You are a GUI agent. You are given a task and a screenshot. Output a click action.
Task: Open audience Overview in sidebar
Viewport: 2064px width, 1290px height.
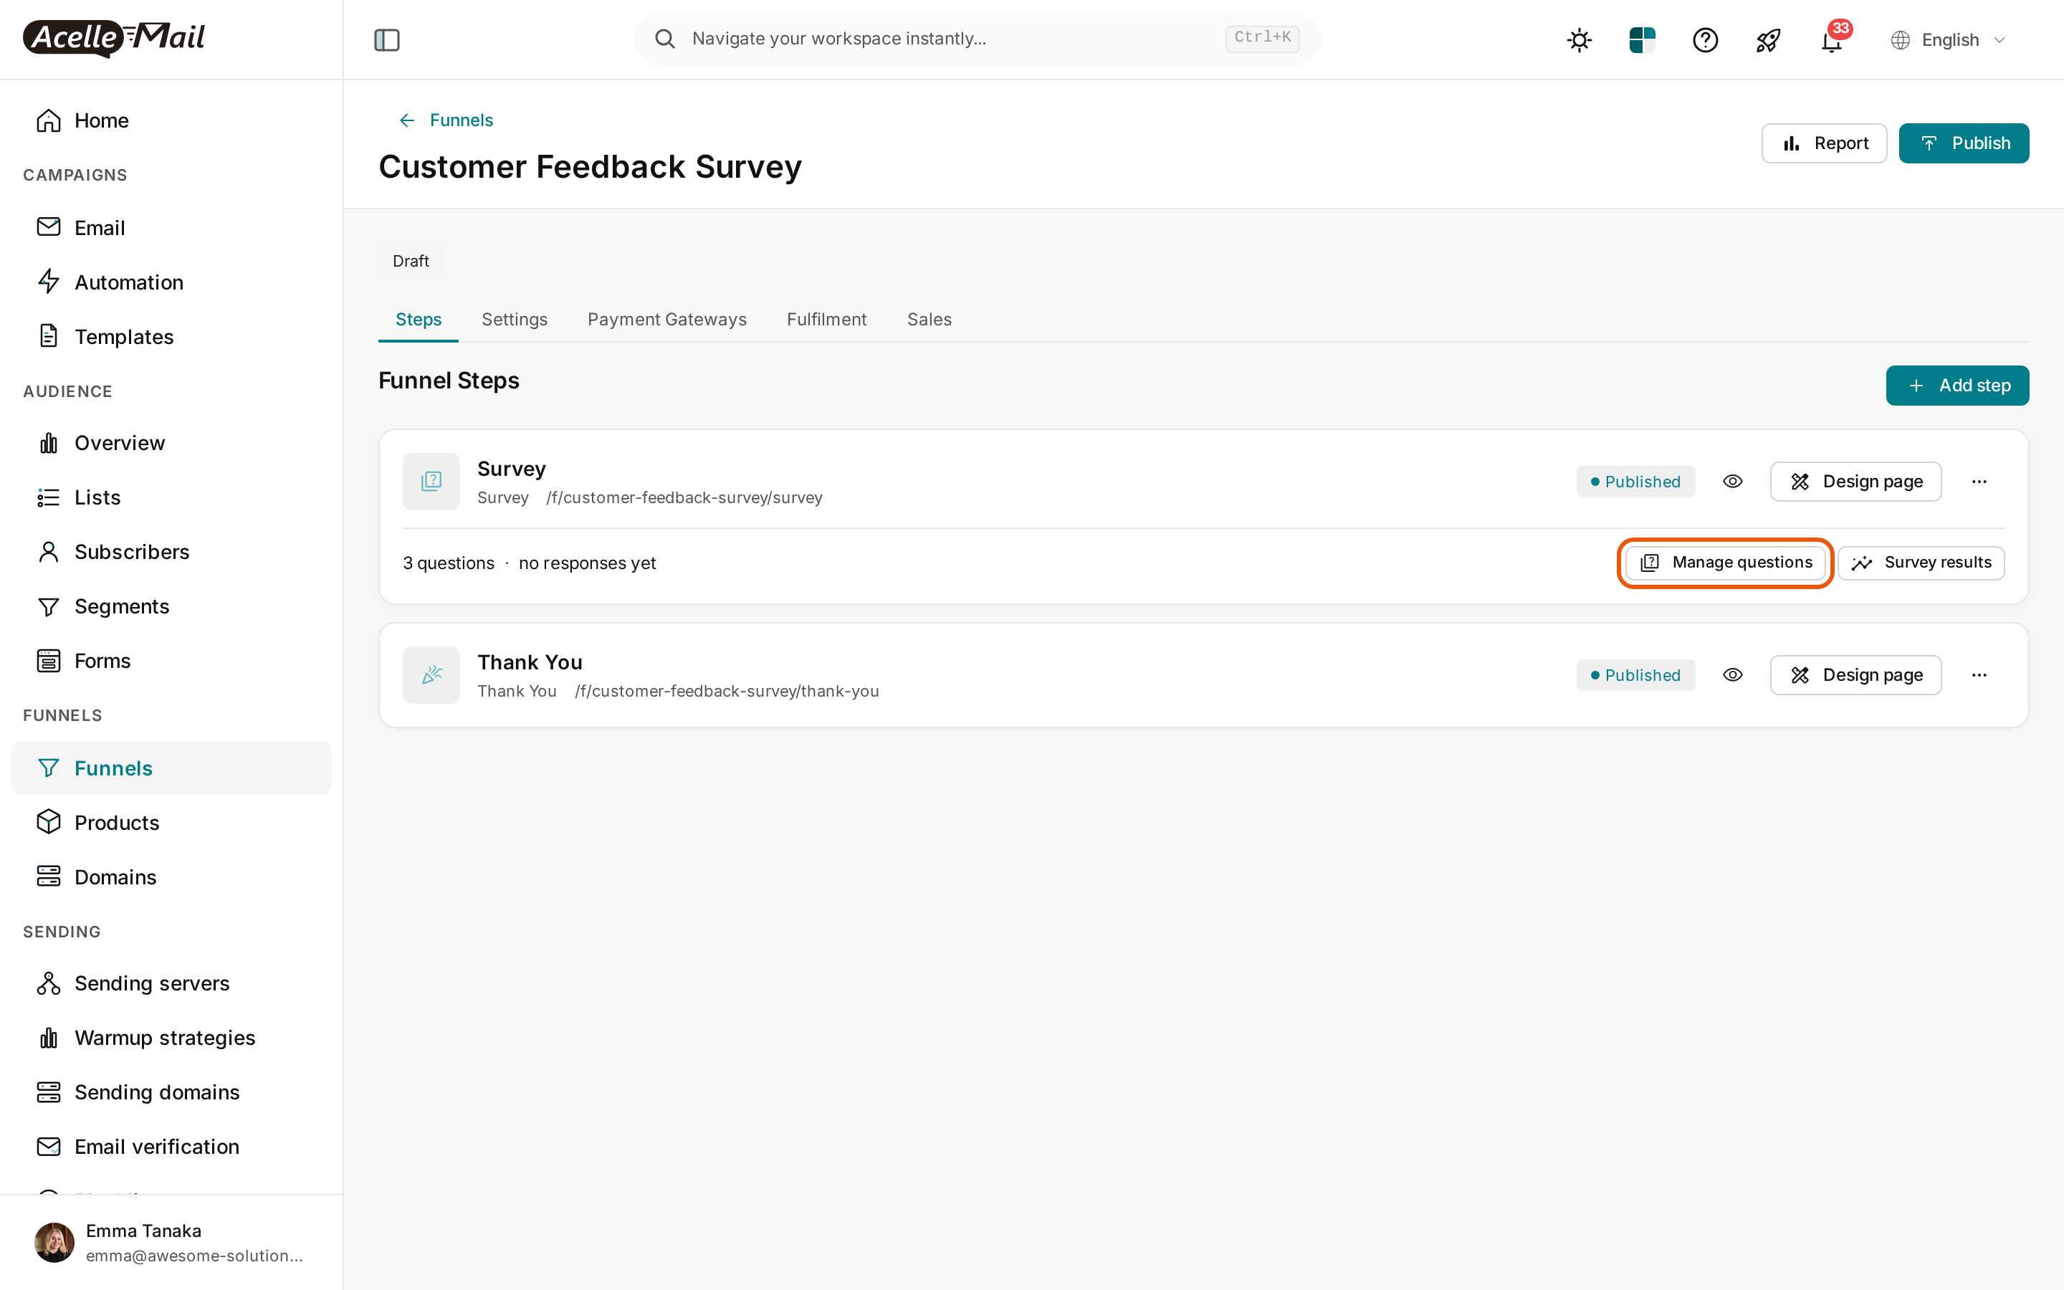[x=171, y=443]
